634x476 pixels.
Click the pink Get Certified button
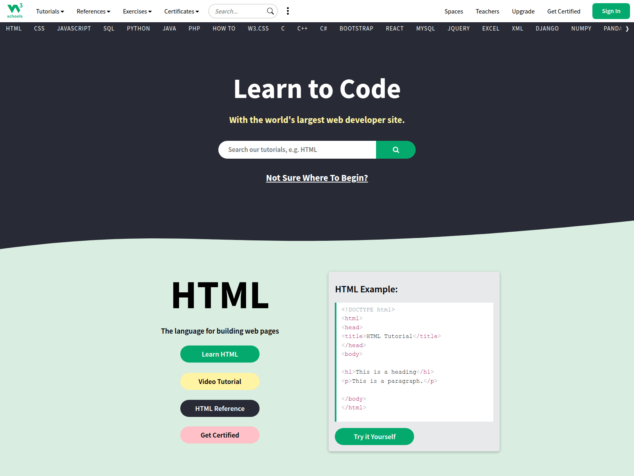[220, 435]
